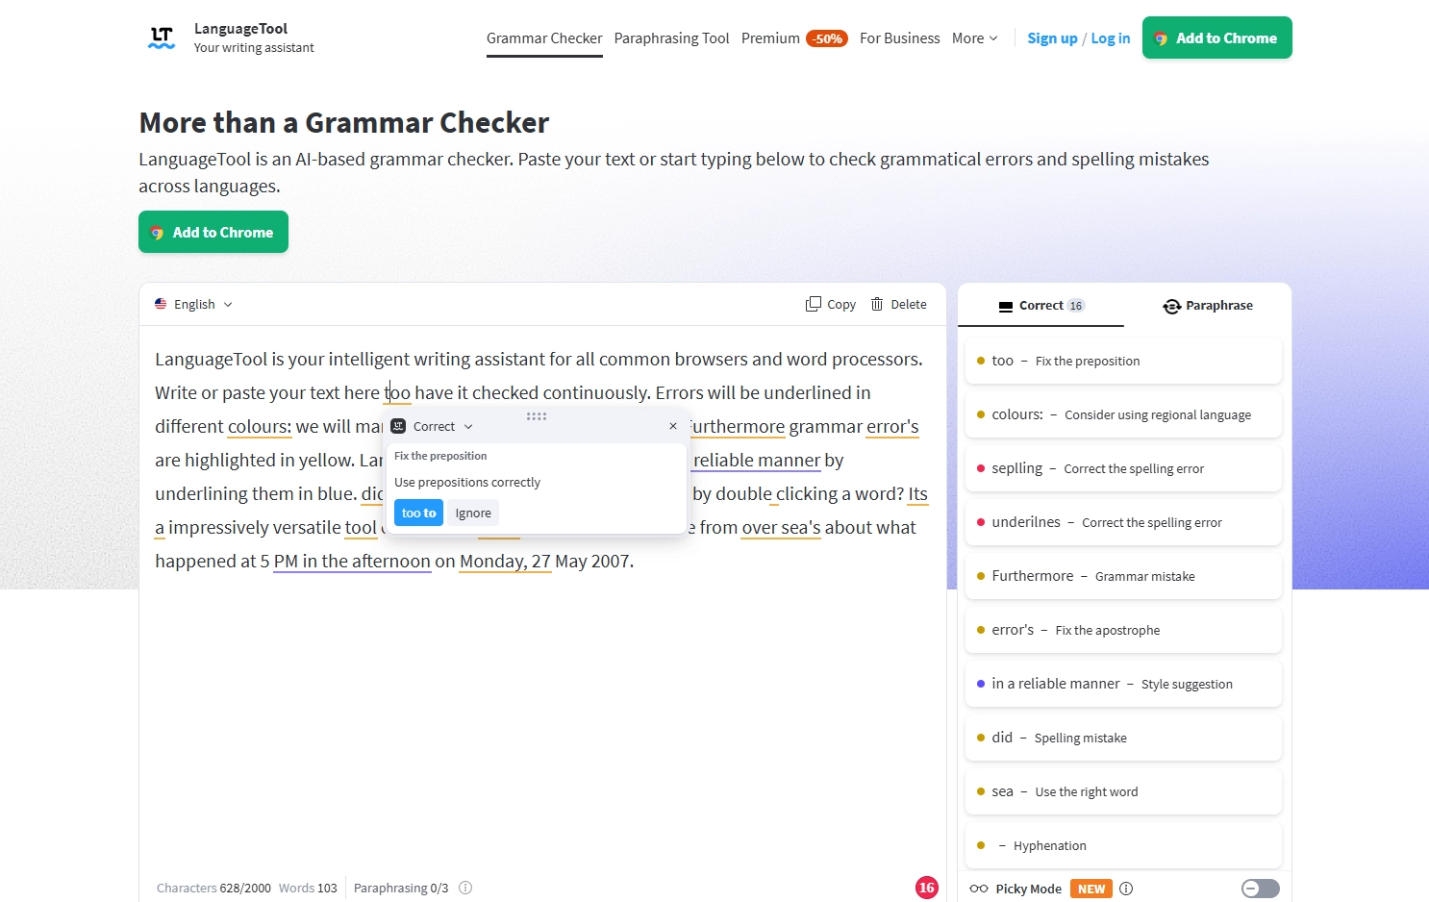Click underlined 'Monday, 27' in the text
This screenshot has height=902, width=1429.
click(x=505, y=561)
